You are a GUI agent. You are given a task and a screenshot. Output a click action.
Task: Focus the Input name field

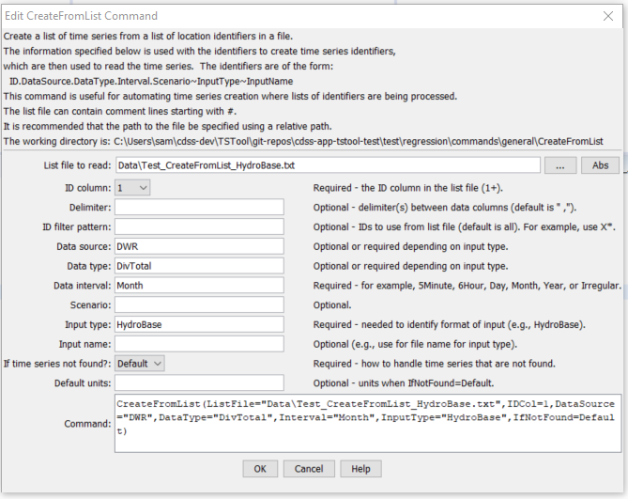point(199,344)
